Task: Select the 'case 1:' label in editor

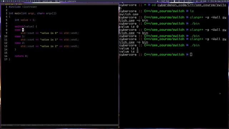Action: tap(20, 37)
